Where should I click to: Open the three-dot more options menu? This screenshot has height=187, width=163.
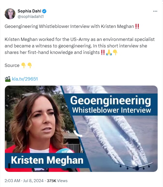click(155, 11)
